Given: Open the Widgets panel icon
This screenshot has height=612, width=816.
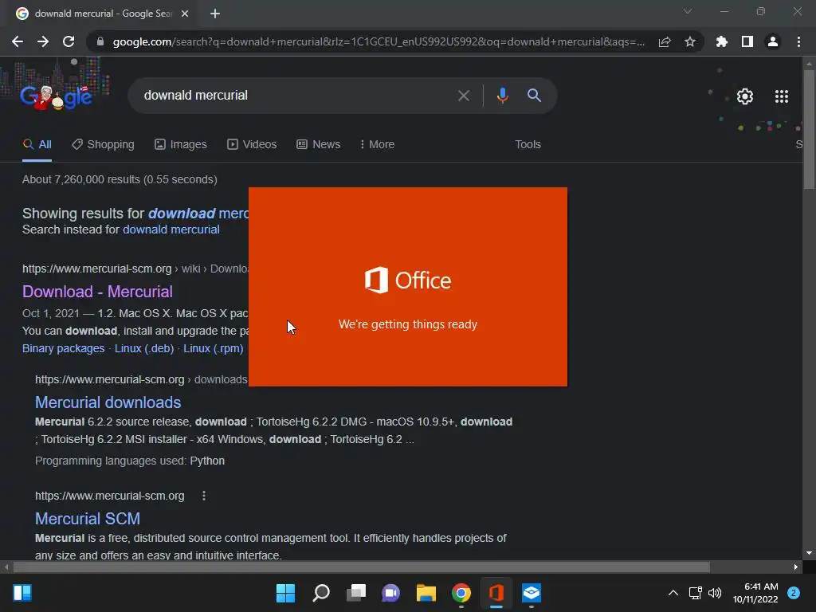Looking at the screenshot, I should 22,593.
